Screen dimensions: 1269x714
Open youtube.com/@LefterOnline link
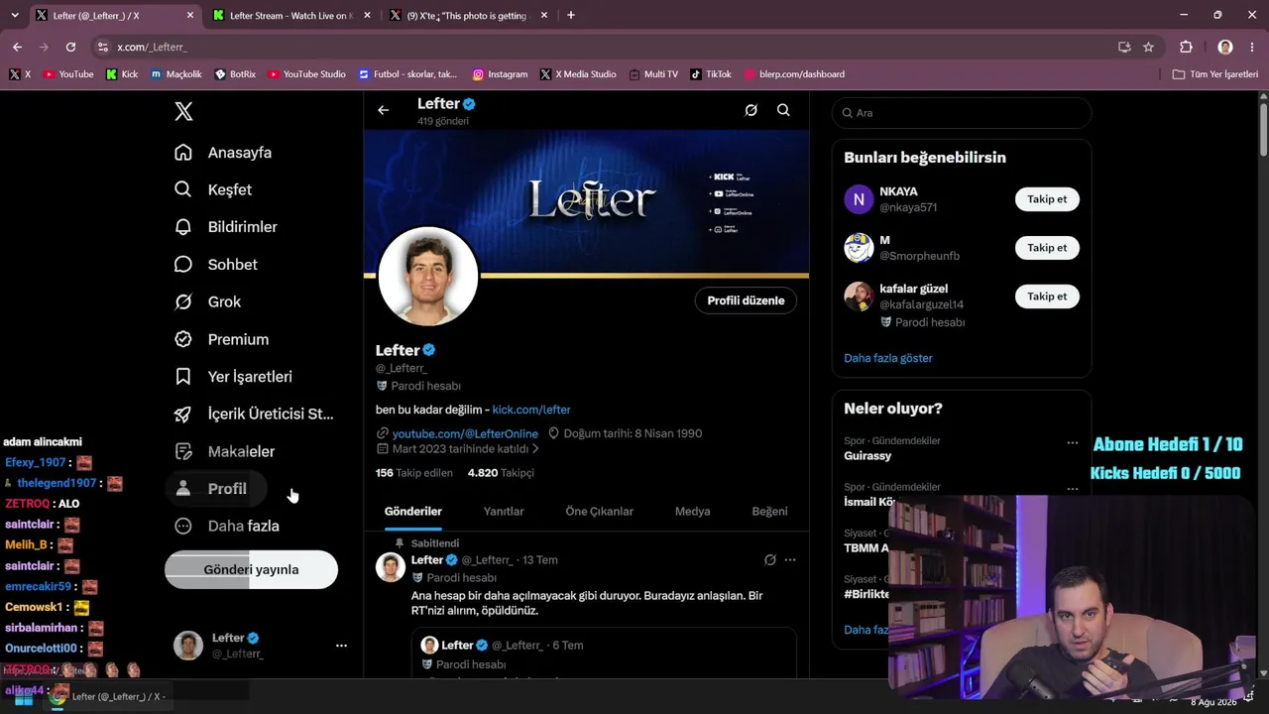465,433
